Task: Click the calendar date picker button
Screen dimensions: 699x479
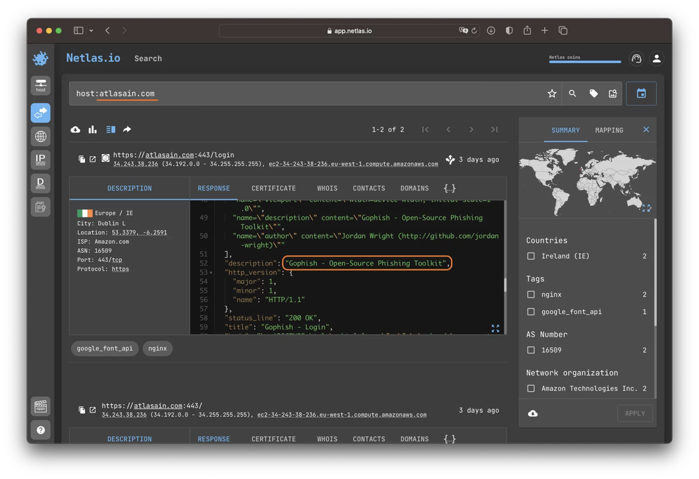Action: (x=641, y=94)
